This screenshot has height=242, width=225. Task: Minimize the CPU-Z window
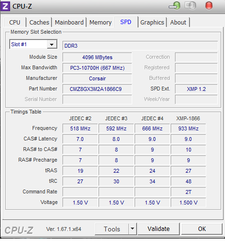[x=175, y=5]
